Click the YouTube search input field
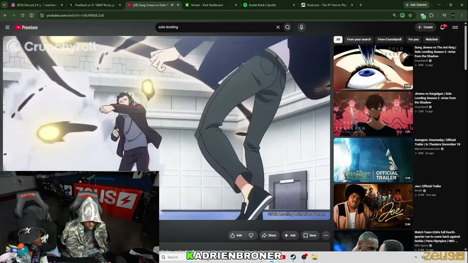The height and width of the screenshot is (263, 468). (x=216, y=27)
